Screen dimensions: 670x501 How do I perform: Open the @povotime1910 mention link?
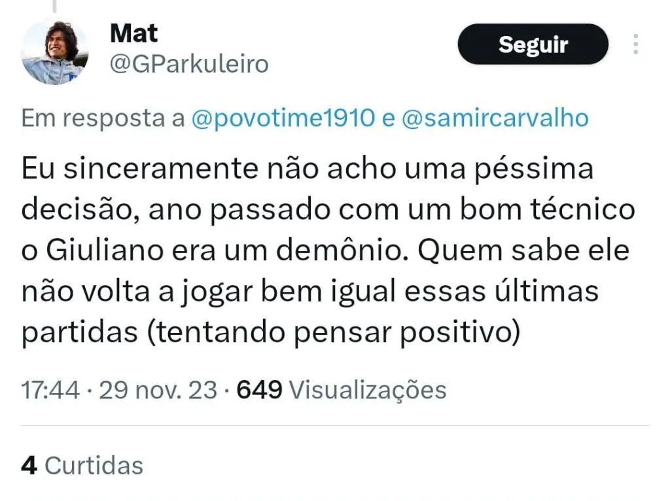[x=283, y=118]
